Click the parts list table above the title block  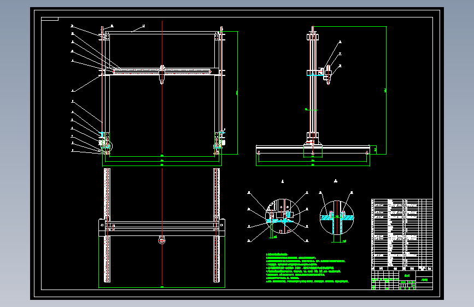(402, 234)
